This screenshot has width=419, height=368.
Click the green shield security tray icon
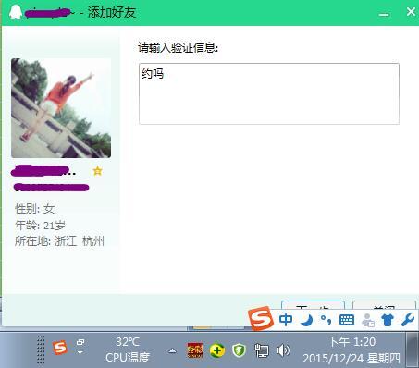239,350
